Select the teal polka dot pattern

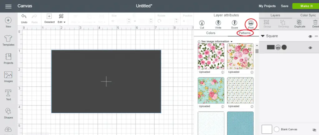point(240,123)
